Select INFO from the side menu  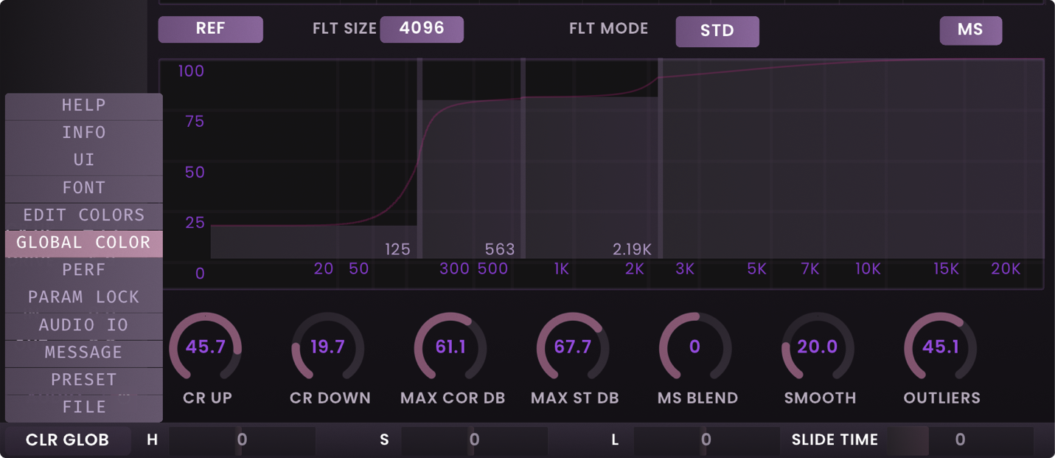pos(84,133)
